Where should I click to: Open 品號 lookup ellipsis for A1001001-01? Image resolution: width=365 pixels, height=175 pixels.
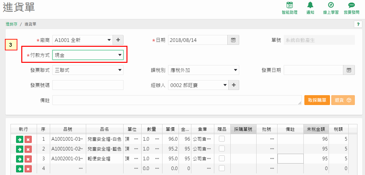pyautogui.click(x=81, y=139)
